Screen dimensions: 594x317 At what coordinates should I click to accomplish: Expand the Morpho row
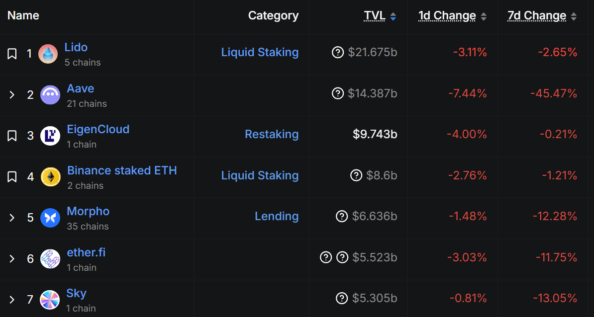point(12,218)
